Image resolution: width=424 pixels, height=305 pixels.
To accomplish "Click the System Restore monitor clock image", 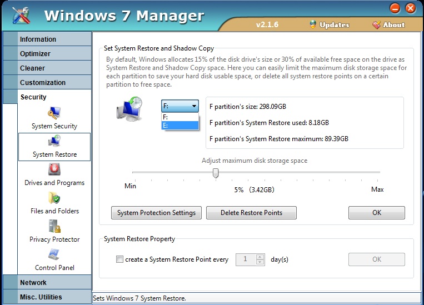I will [129, 109].
